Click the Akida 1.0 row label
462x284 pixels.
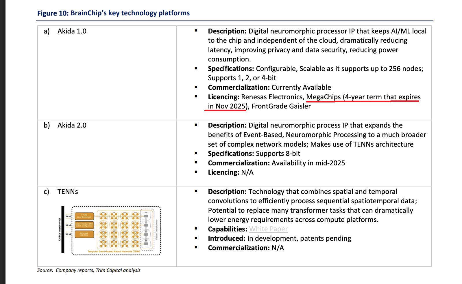coord(72,31)
